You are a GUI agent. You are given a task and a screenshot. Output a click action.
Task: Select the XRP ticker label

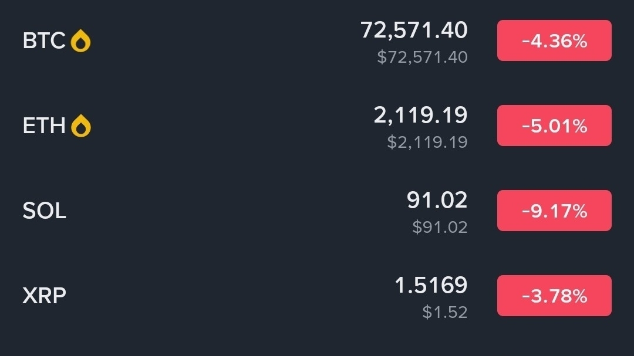44,296
